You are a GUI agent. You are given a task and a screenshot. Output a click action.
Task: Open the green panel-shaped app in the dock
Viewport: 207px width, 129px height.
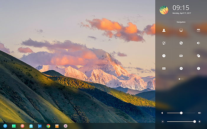pyautogui.click(x=14, y=126)
